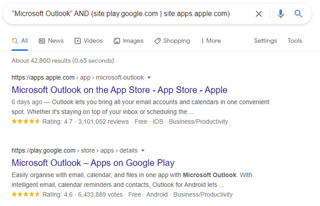Screen dimensions: 320x206
Task: Expand the dropdown arrow beside the play.google.com URL
Action: pyautogui.click(x=143, y=151)
